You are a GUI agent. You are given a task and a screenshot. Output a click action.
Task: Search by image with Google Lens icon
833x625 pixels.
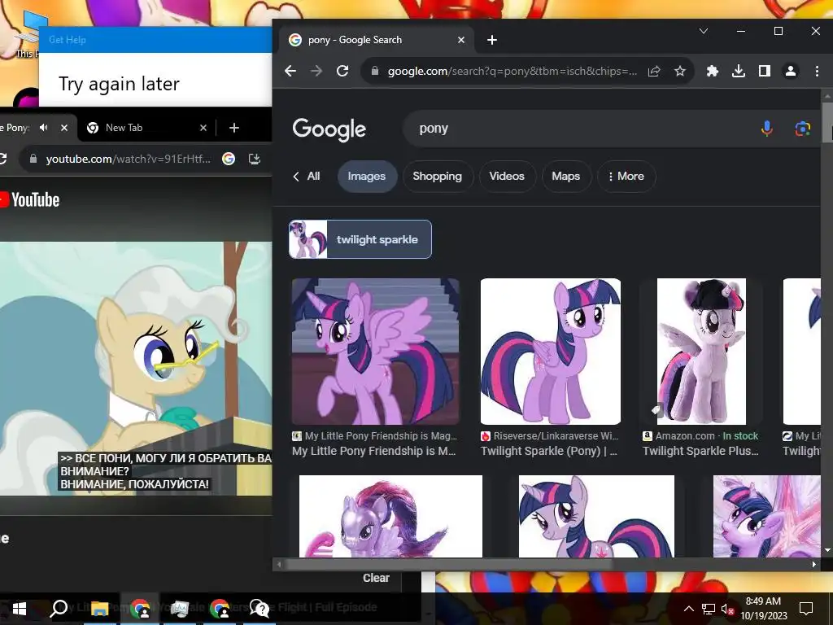click(x=803, y=128)
